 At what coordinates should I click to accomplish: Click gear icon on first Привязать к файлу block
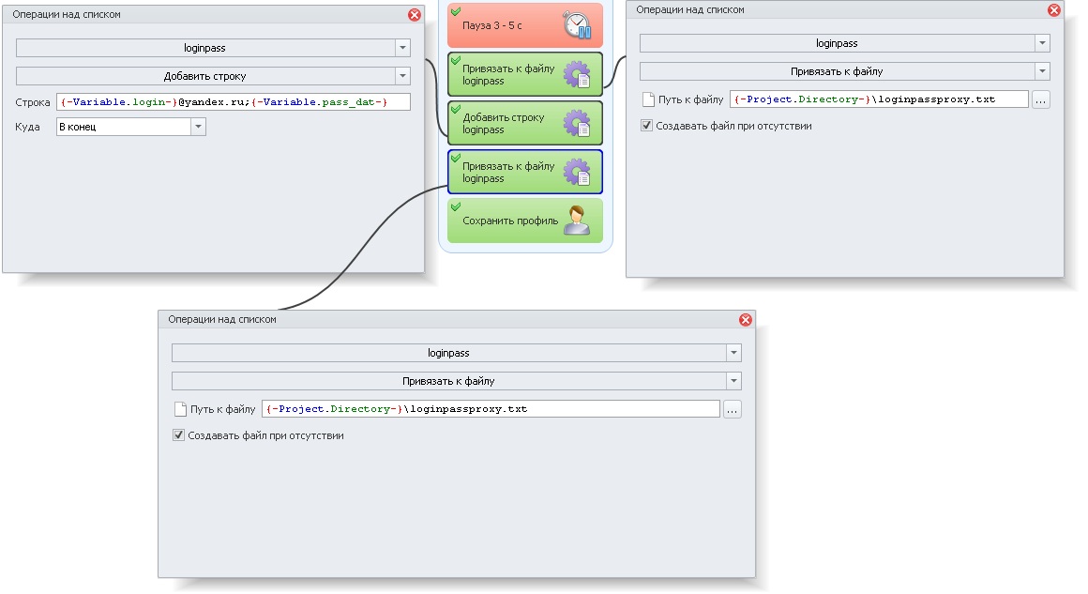(x=577, y=74)
